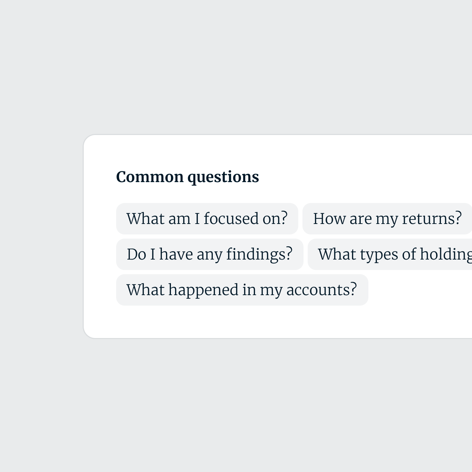Pick the question about focus
This screenshot has width=472, height=472.
point(207,219)
